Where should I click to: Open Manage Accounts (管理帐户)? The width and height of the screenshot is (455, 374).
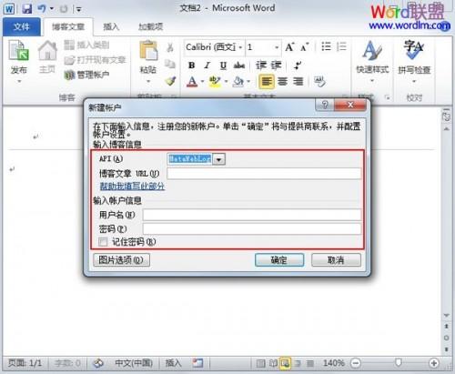pyautogui.click(x=86, y=75)
